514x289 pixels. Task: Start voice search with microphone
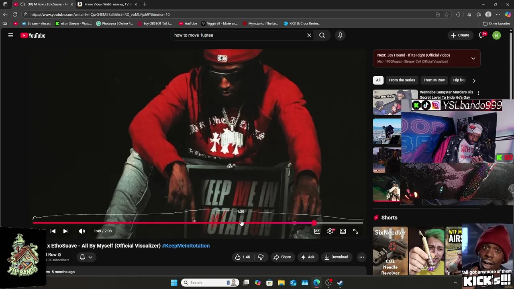(x=340, y=35)
